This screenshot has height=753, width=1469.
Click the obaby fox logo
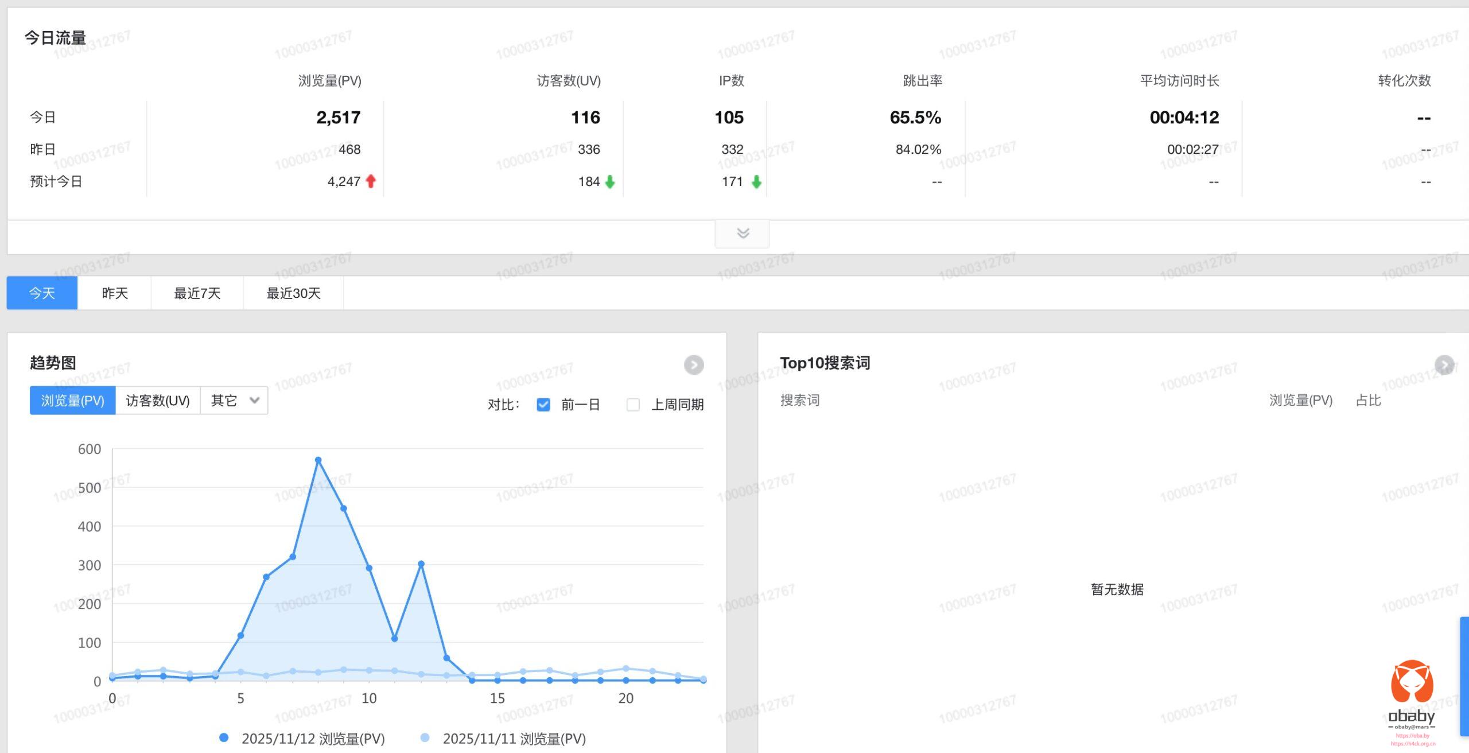click(1412, 682)
